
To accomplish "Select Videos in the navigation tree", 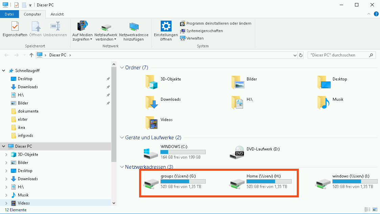I will point(23,203).
